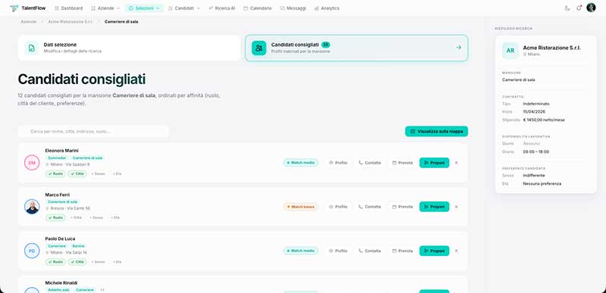
Task: Click Marco Ferri's profile photo
Action: (x=32, y=207)
